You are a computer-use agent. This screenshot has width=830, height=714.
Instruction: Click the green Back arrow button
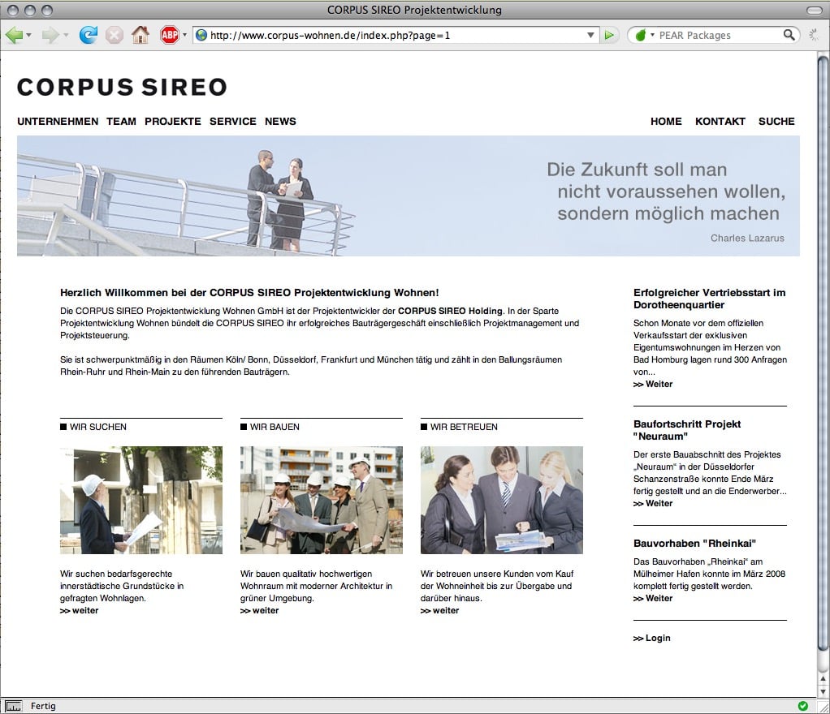pyautogui.click(x=13, y=36)
